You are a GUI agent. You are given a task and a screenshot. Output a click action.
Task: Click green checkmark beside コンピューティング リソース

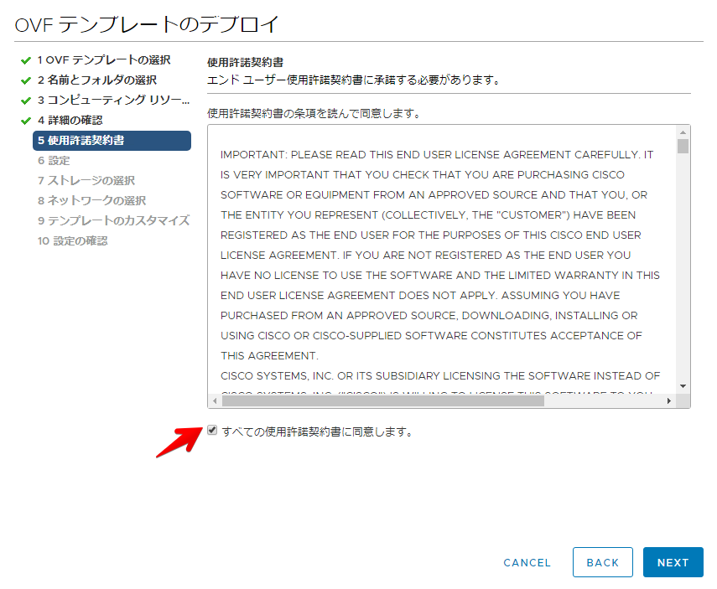click(x=26, y=101)
